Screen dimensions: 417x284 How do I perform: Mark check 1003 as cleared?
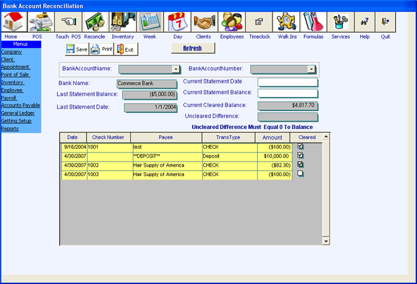coord(300,173)
